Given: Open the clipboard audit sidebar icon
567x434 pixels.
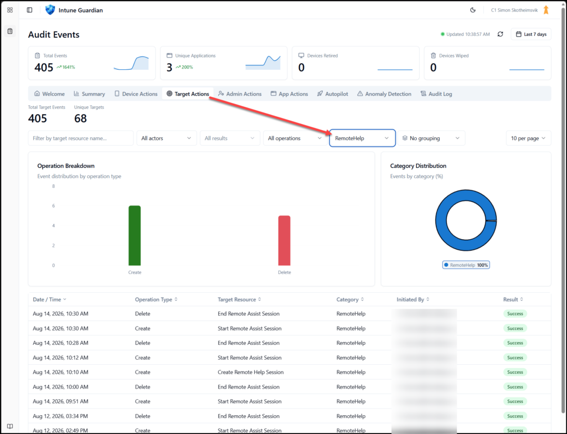Looking at the screenshot, I should (x=10, y=31).
